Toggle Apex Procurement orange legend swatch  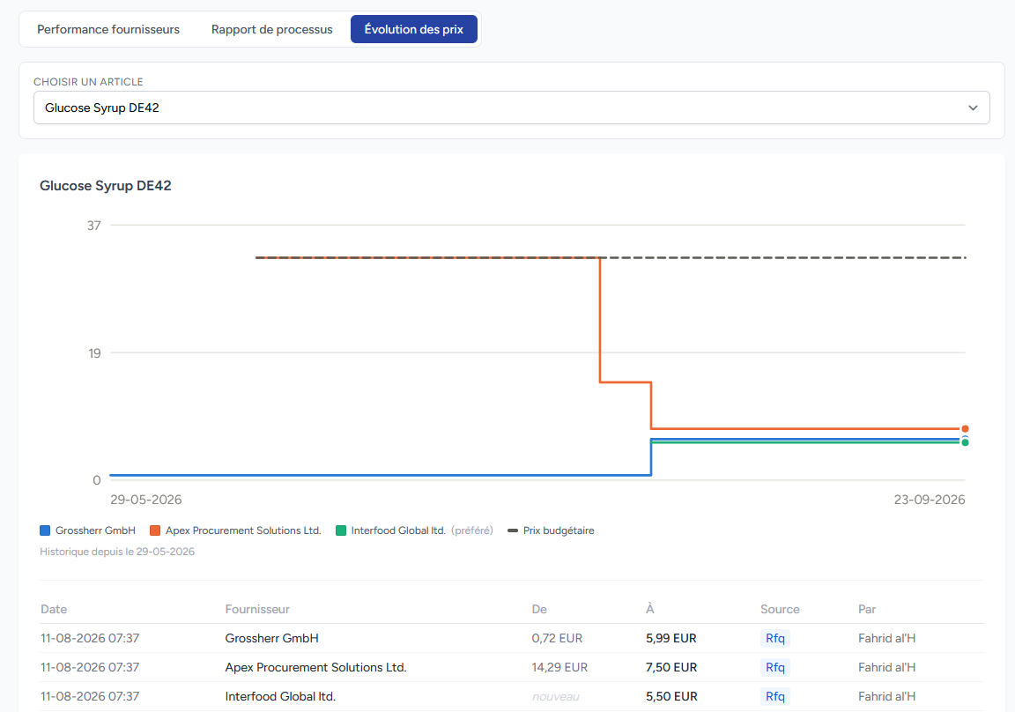coord(155,530)
